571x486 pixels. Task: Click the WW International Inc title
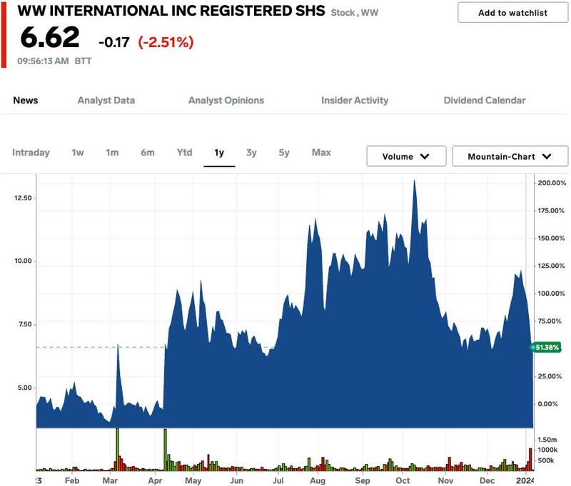pos(171,11)
